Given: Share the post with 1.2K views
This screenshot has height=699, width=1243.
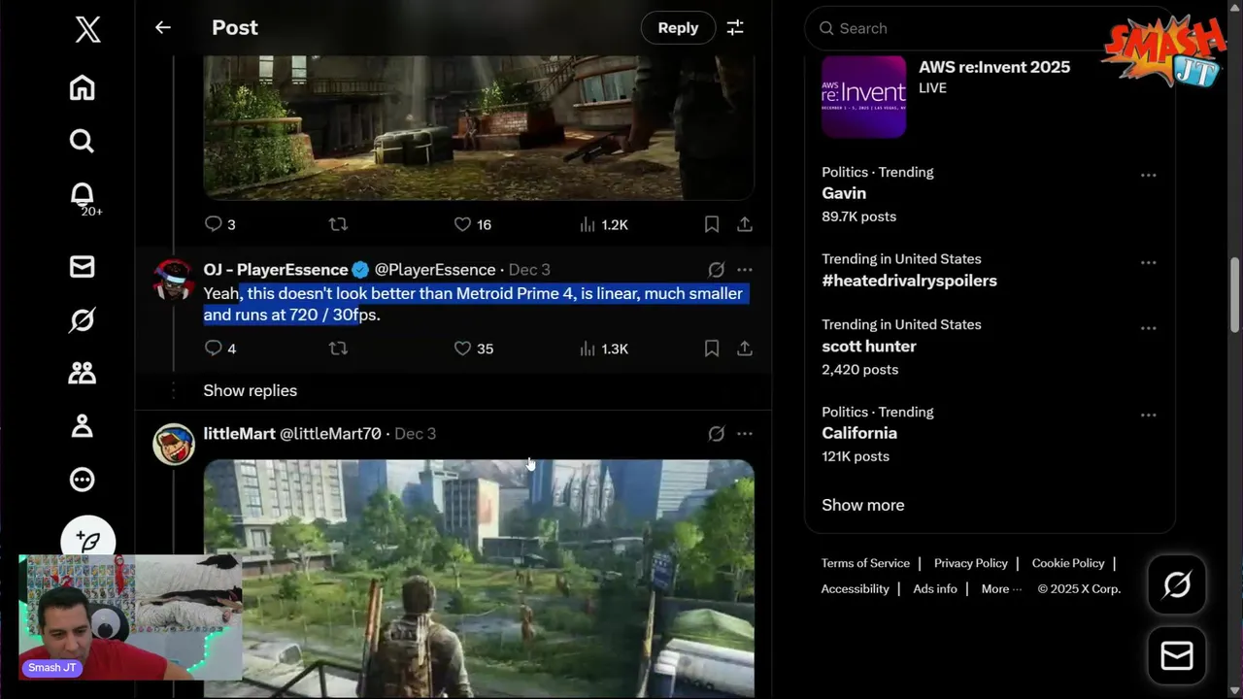Looking at the screenshot, I should (745, 224).
